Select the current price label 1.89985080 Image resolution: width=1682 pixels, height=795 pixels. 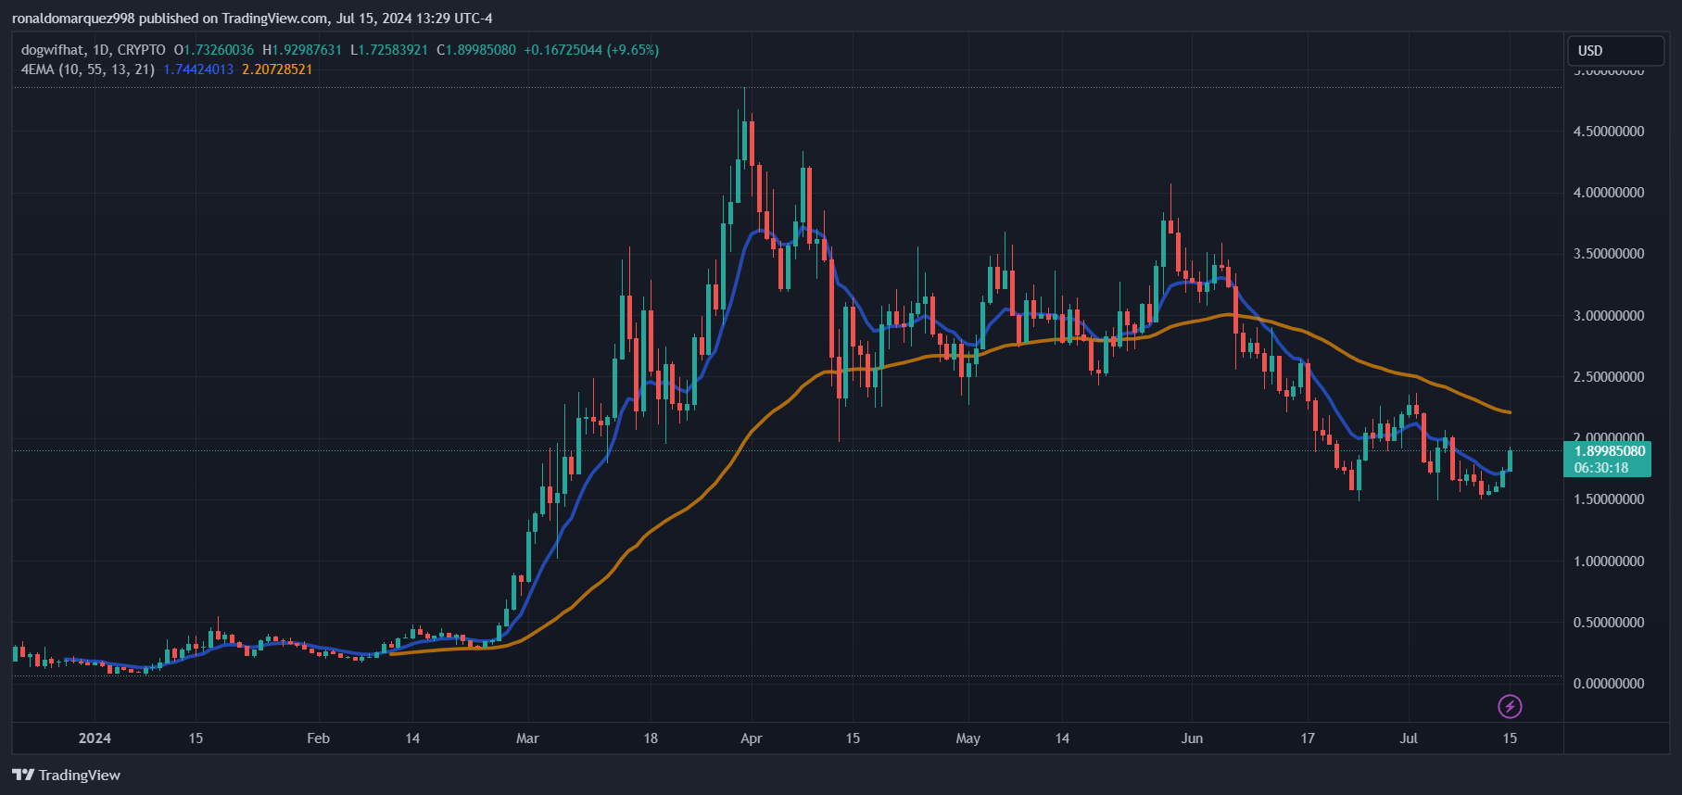pos(1610,451)
